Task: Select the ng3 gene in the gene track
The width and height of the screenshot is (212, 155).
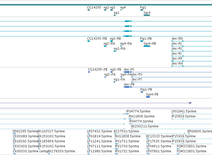Action: click(x=111, y=10)
